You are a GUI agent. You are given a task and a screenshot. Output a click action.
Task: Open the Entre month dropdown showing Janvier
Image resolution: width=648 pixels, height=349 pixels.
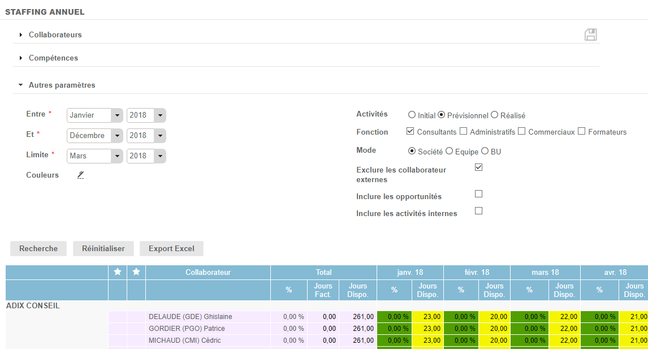pos(95,115)
